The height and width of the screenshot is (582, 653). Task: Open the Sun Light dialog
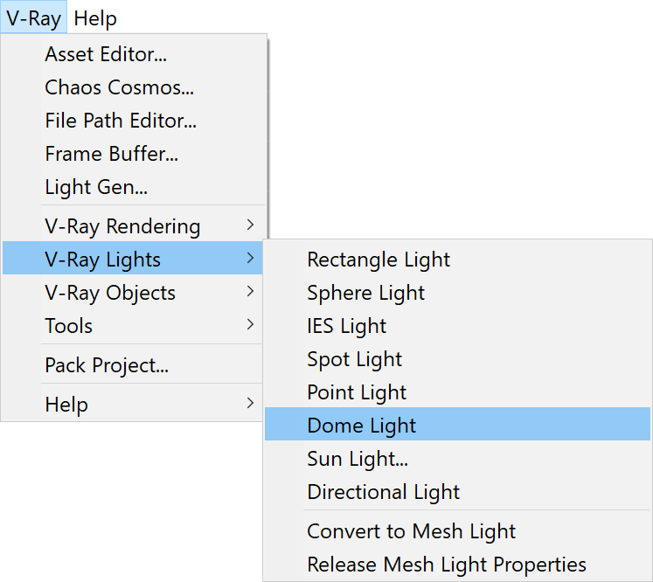pyautogui.click(x=457, y=459)
